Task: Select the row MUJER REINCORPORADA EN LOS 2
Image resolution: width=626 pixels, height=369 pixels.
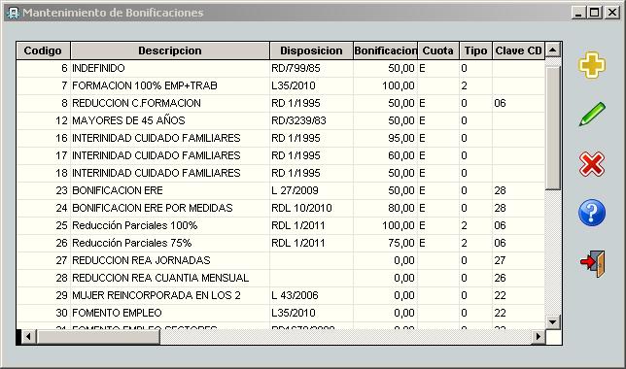Action: point(281,295)
